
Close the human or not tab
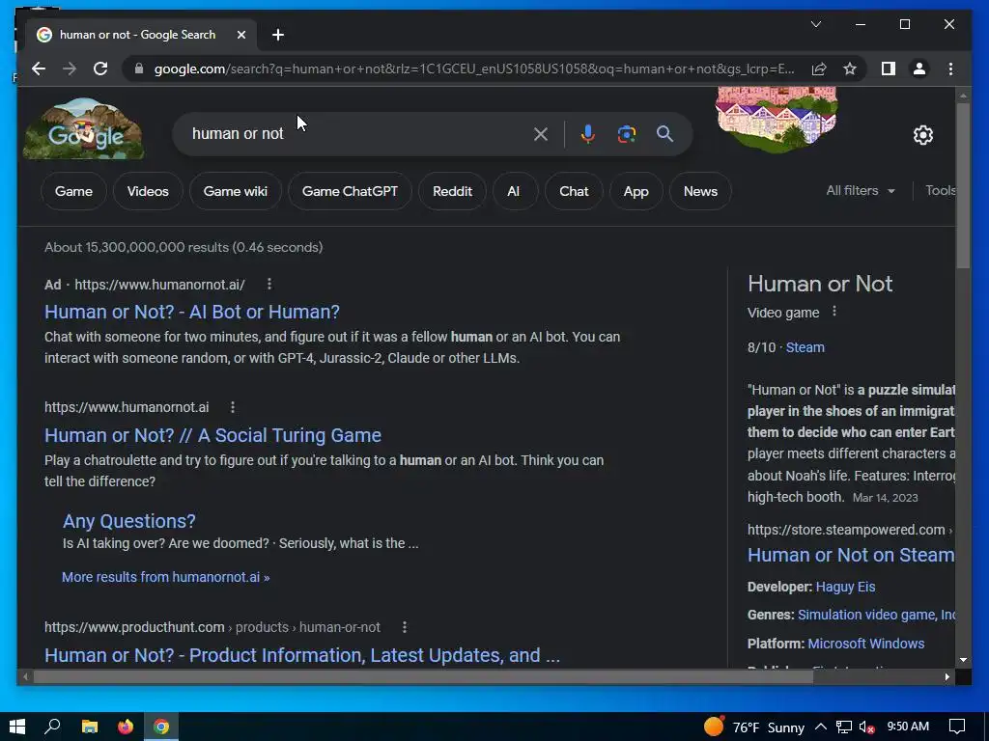(x=240, y=35)
